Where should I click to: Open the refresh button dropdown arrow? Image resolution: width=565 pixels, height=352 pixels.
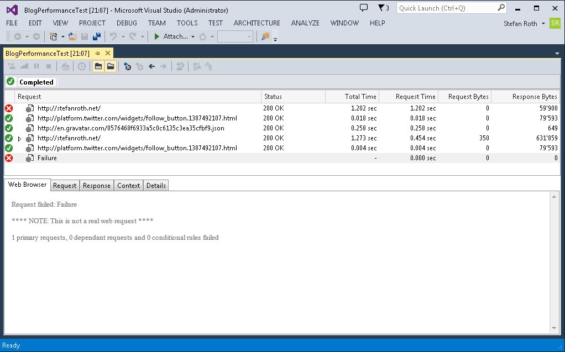point(212,37)
